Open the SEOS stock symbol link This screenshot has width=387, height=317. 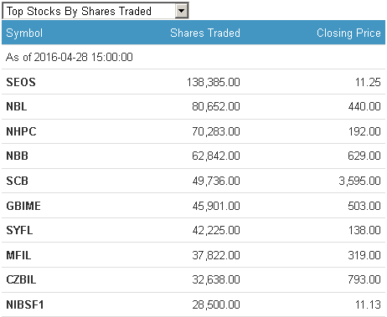coord(21,82)
